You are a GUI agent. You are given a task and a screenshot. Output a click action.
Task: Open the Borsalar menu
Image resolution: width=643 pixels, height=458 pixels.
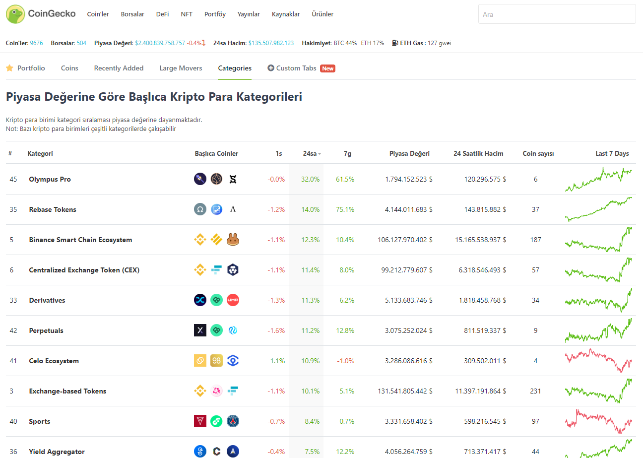132,14
